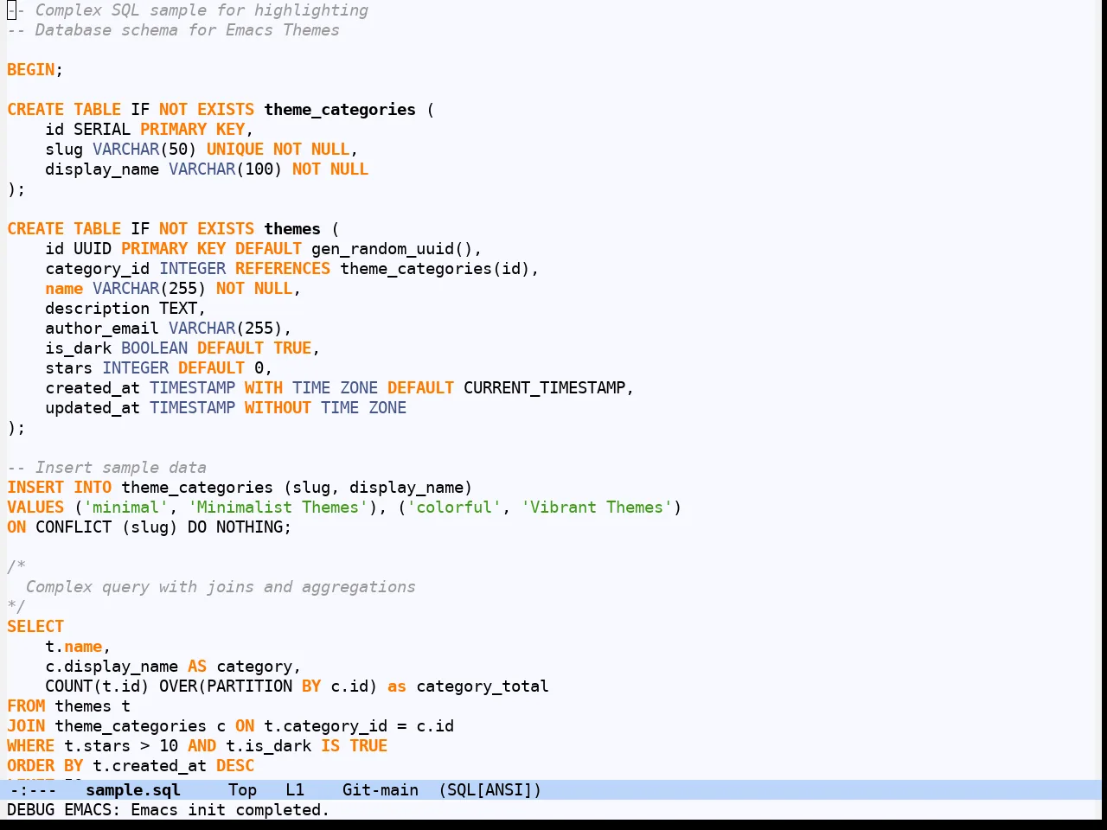Click the SELECT keyword
Viewport: 1107px width, 830px height.
pos(35,626)
